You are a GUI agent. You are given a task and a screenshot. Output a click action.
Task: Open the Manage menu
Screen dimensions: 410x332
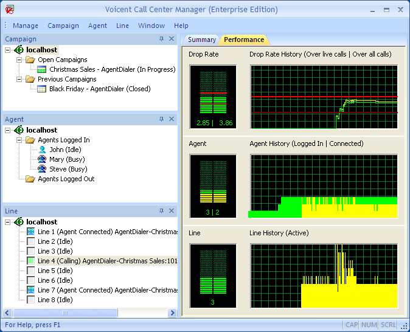click(x=26, y=26)
